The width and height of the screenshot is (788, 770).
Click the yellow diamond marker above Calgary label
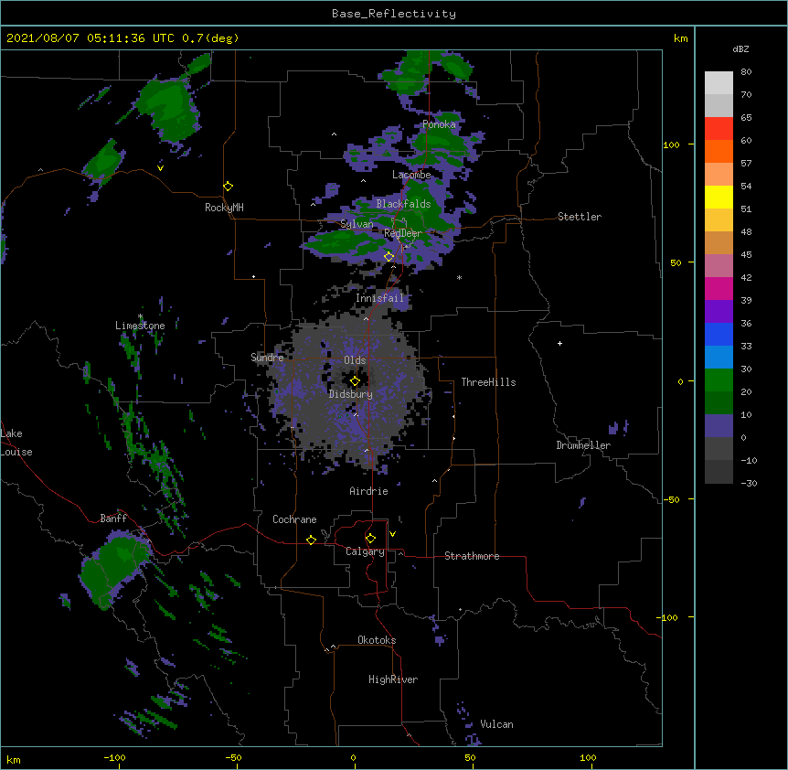370,539
